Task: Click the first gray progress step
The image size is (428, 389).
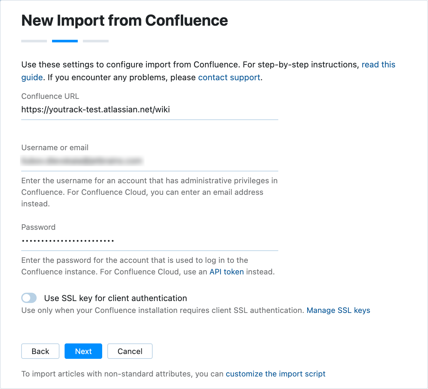Action: point(34,41)
